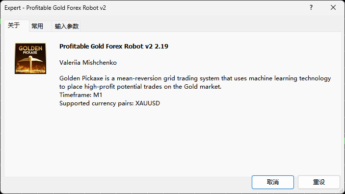
Task: Click the question mark help button
Action: pyautogui.click(x=311, y=8)
